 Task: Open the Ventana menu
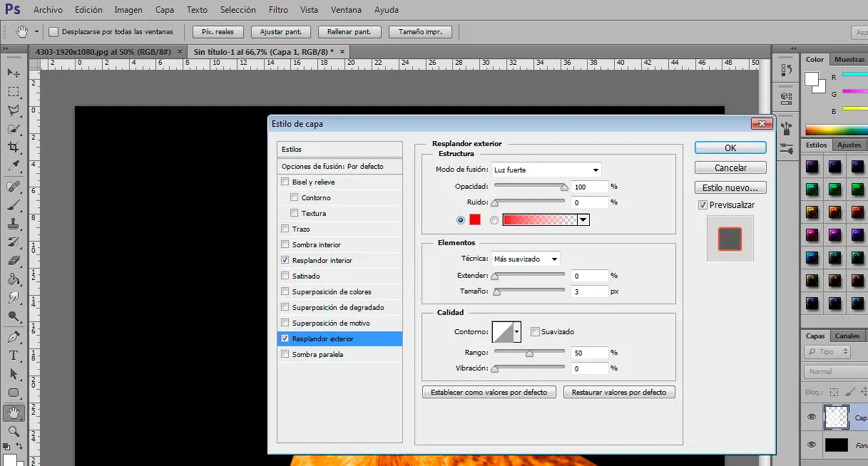(346, 10)
